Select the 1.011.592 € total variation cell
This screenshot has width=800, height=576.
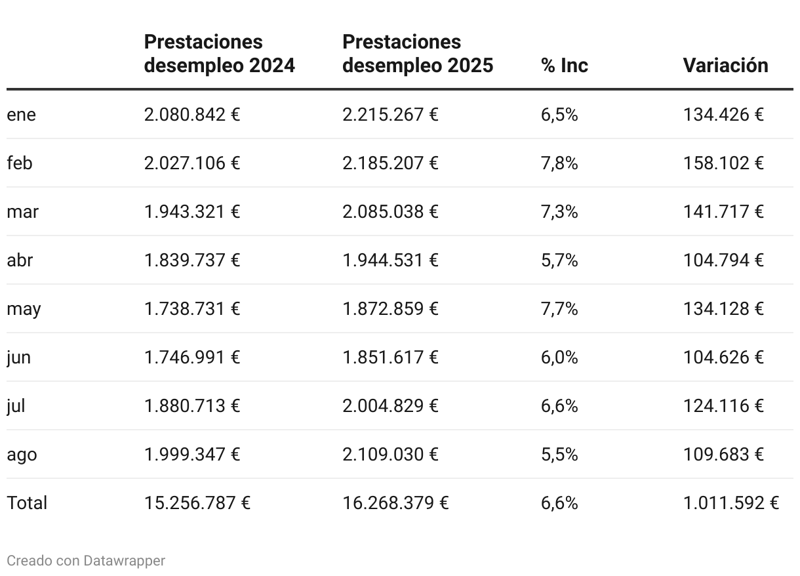[730, 503]
